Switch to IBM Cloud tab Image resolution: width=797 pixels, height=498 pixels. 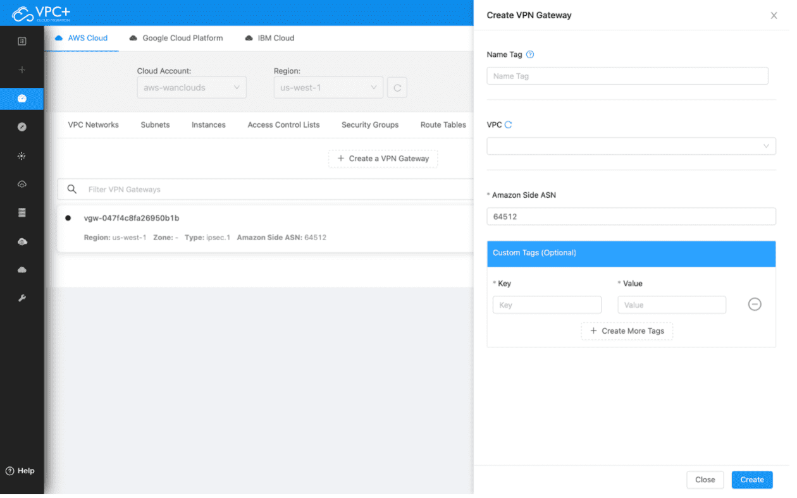[269, 38]
